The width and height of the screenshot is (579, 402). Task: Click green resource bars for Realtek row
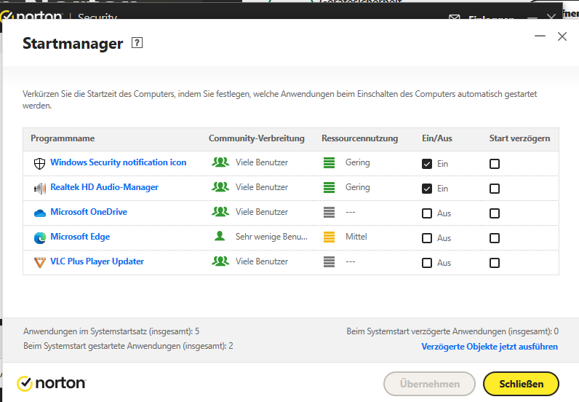[329, 187]
